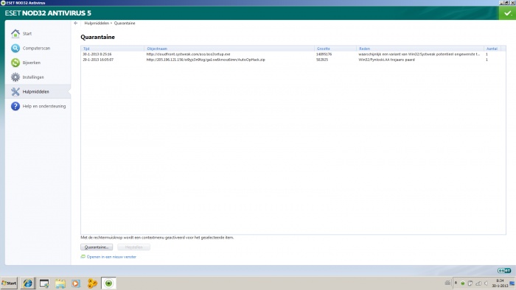The image size is (516, 290).
Task: Select the AutoOpHack.zip quarantine row
Action: [x=293, y=60]
